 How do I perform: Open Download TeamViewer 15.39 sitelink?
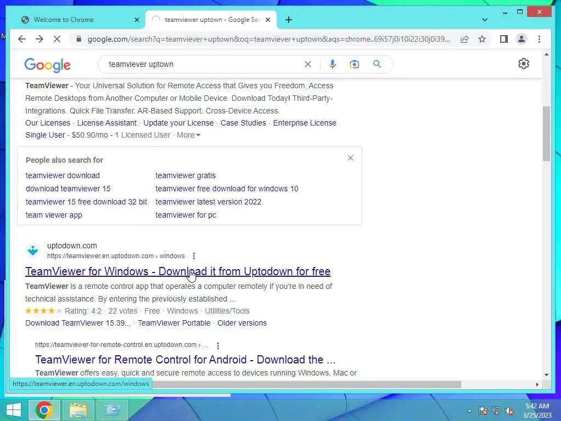tap(78, 323)
